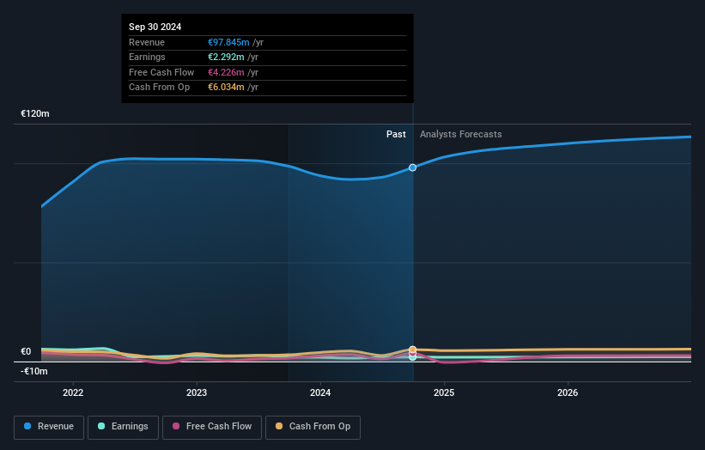Click the -€10m y-axis label
The width and height of the screenshot is (705, 450).
(x=34, y=371)
